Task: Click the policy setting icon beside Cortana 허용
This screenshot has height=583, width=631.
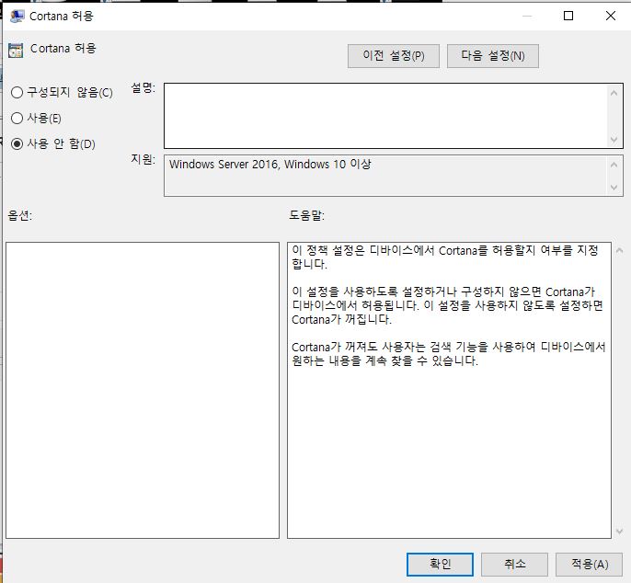Action: [x=16, y=50]
